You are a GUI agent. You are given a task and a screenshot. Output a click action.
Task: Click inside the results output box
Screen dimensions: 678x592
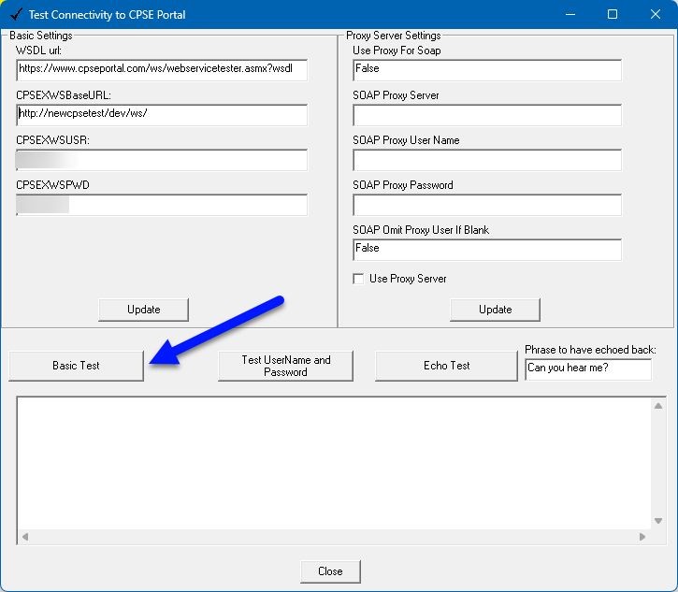coord(334,463)
